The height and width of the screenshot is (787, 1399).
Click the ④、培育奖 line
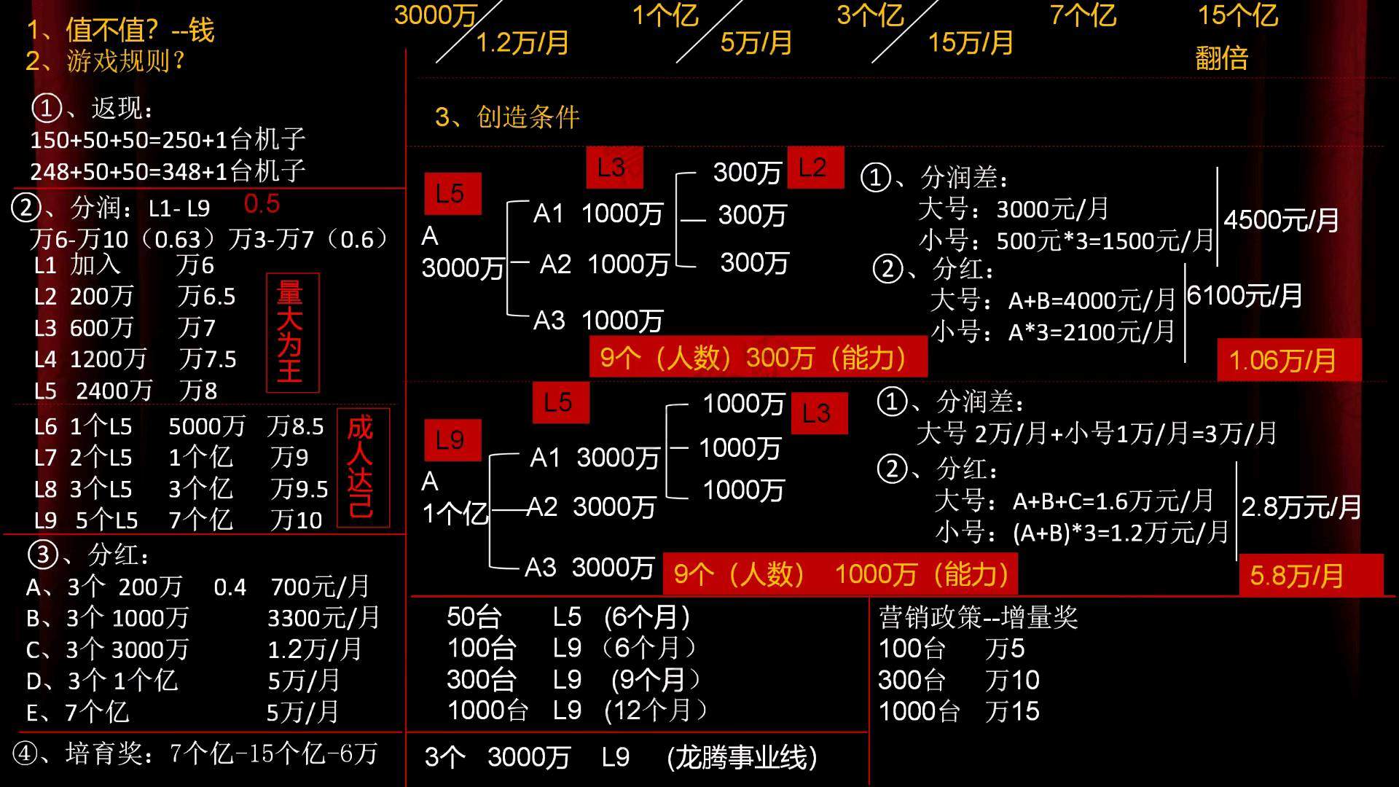(195, 753)
